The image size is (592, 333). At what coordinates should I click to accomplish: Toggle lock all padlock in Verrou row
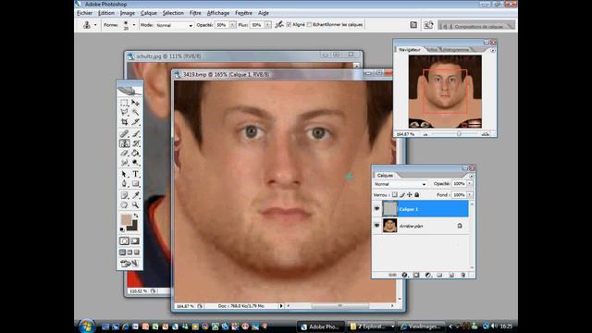(417, 195)
